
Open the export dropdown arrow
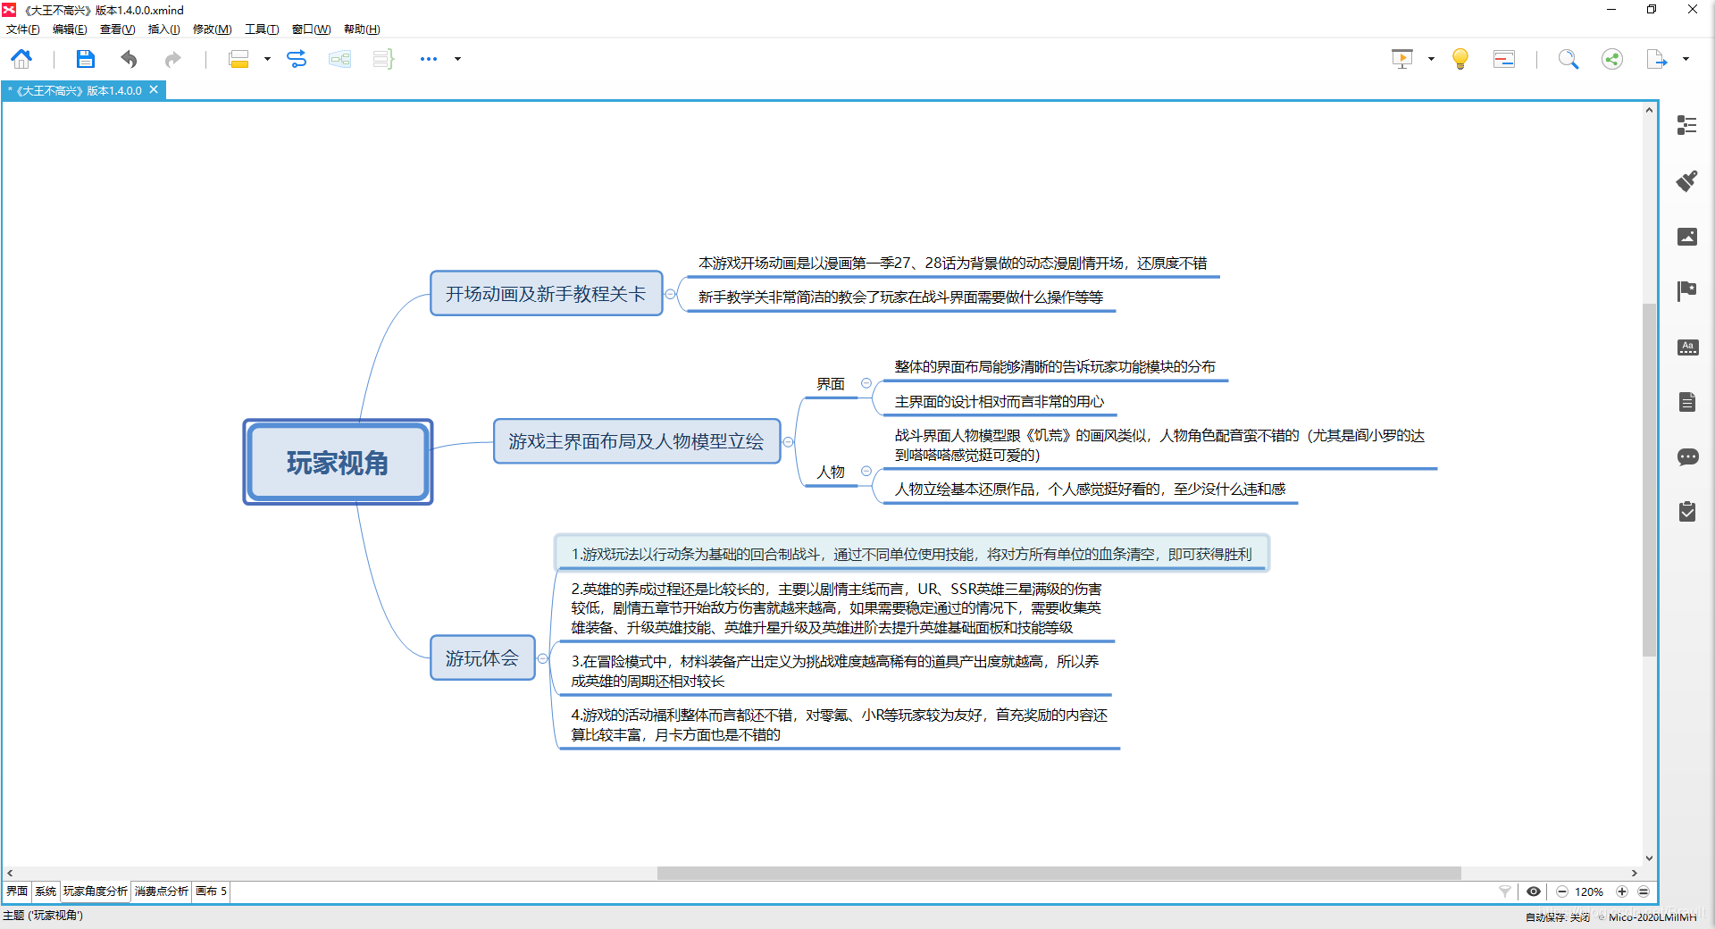coord(1686,59)
